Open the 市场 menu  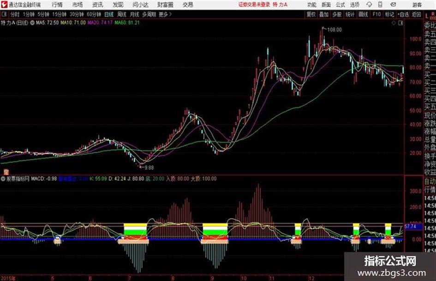[78, 5]
